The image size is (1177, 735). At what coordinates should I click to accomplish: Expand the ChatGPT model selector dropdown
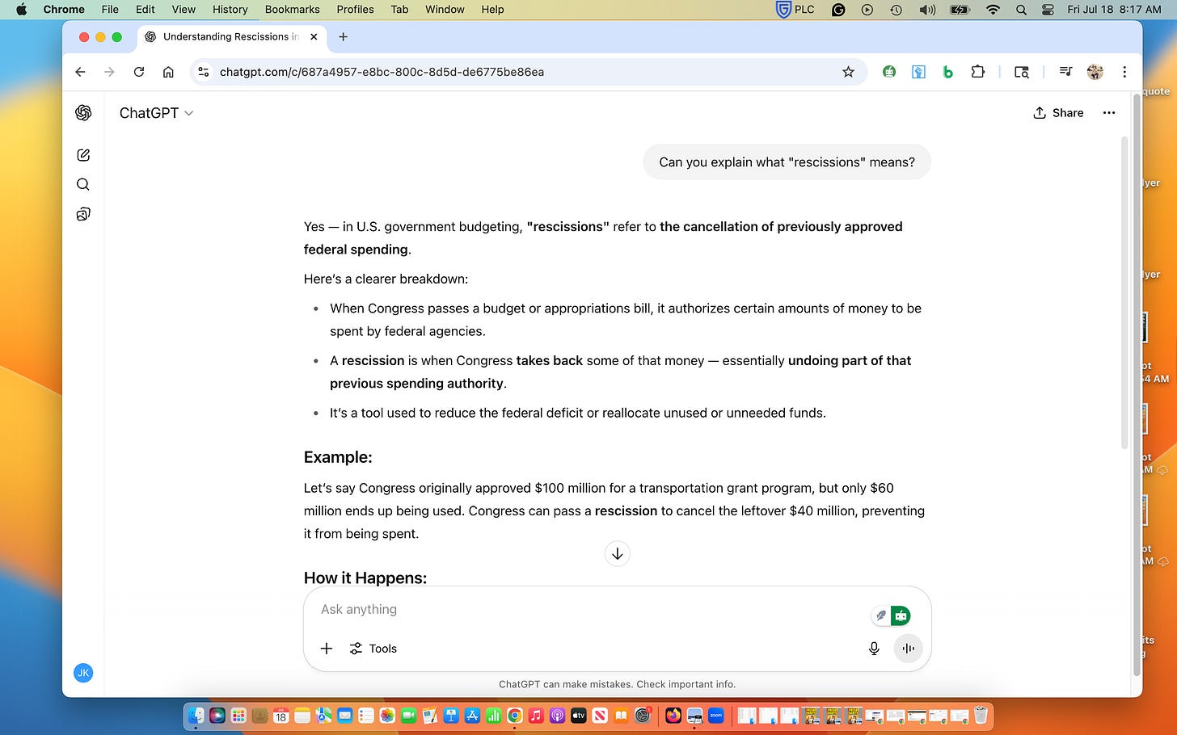[x=156, y=113]
